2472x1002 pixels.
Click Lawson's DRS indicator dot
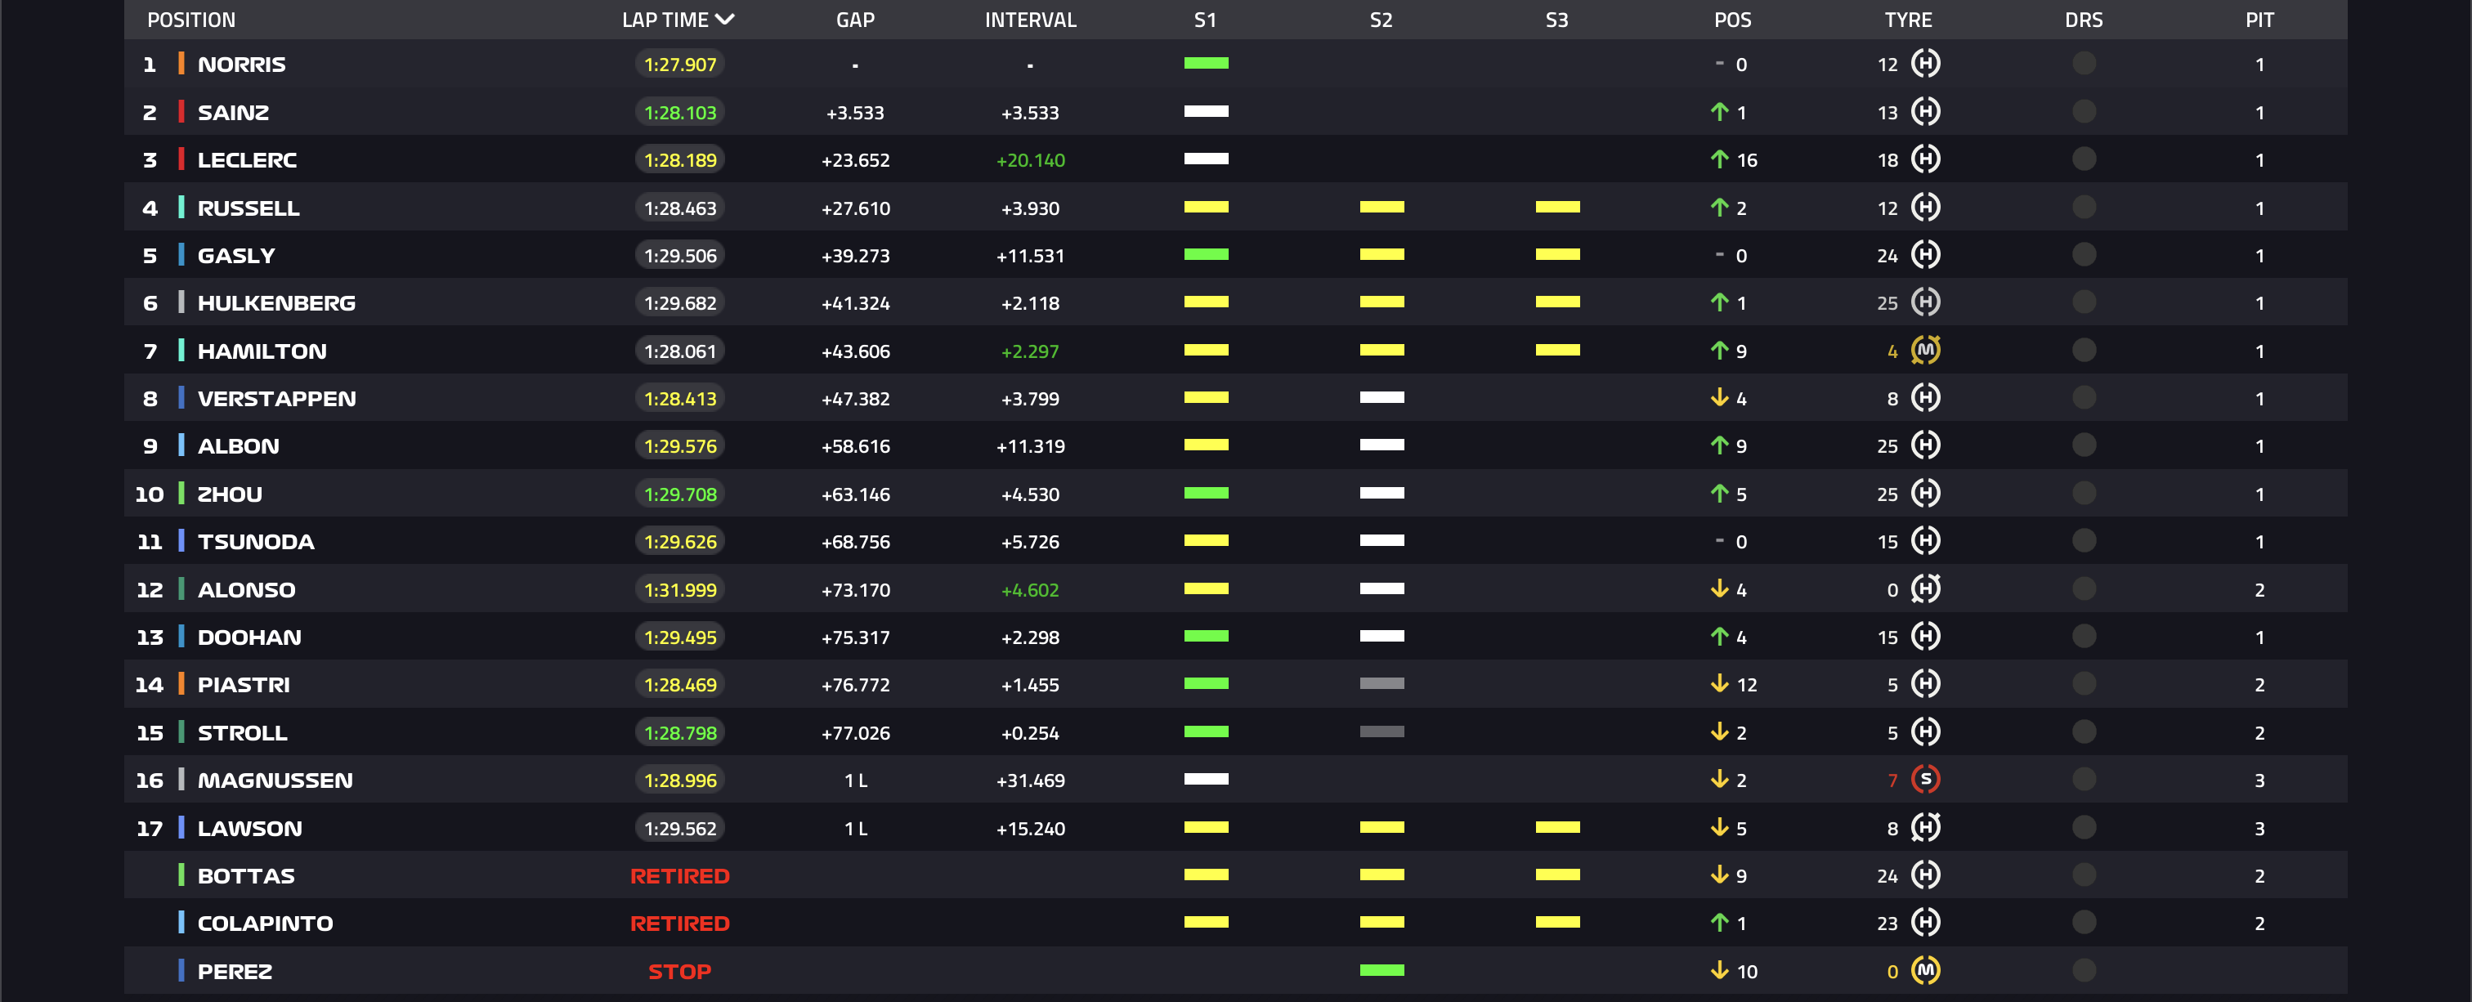[2084, 827]
